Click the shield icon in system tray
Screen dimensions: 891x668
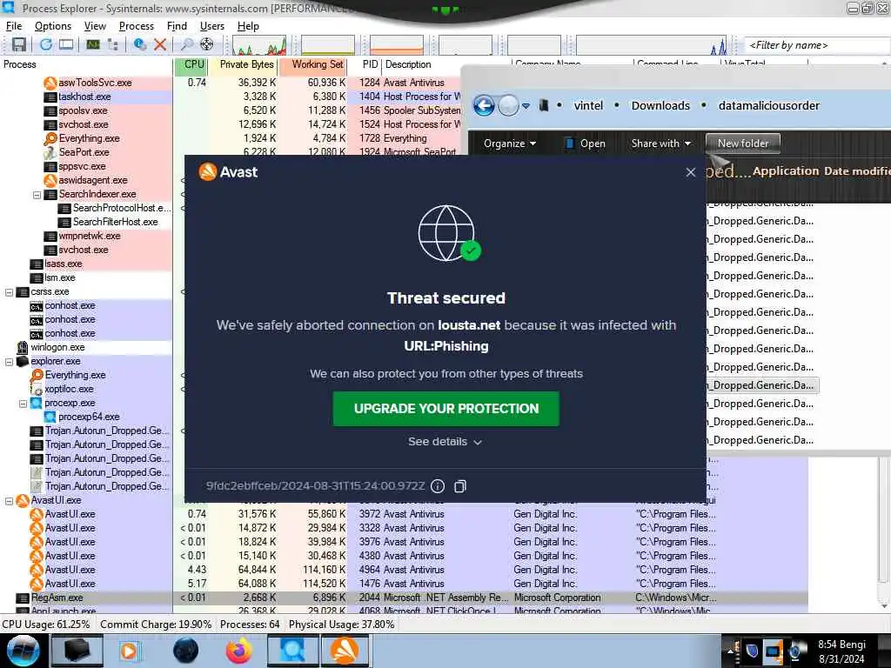coord(752,651)
